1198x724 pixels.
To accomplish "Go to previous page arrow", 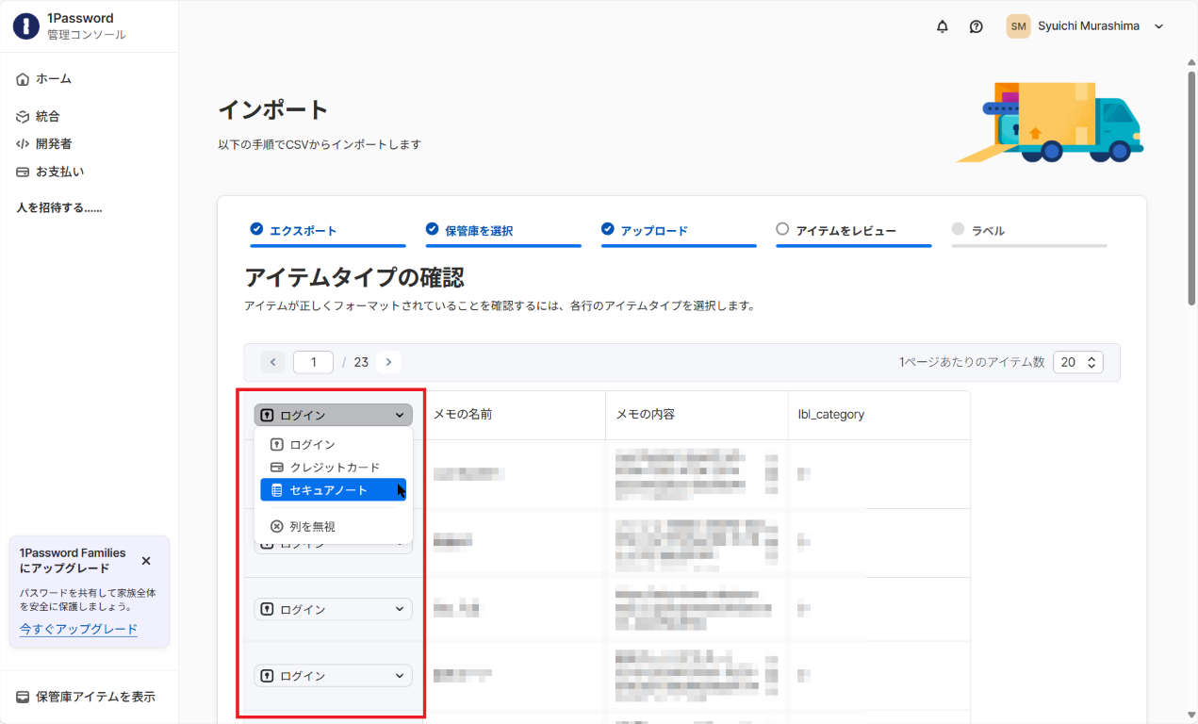I will [272, 362].
